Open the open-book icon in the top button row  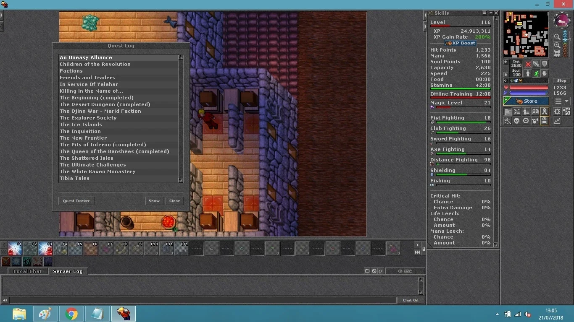point(535,112)
